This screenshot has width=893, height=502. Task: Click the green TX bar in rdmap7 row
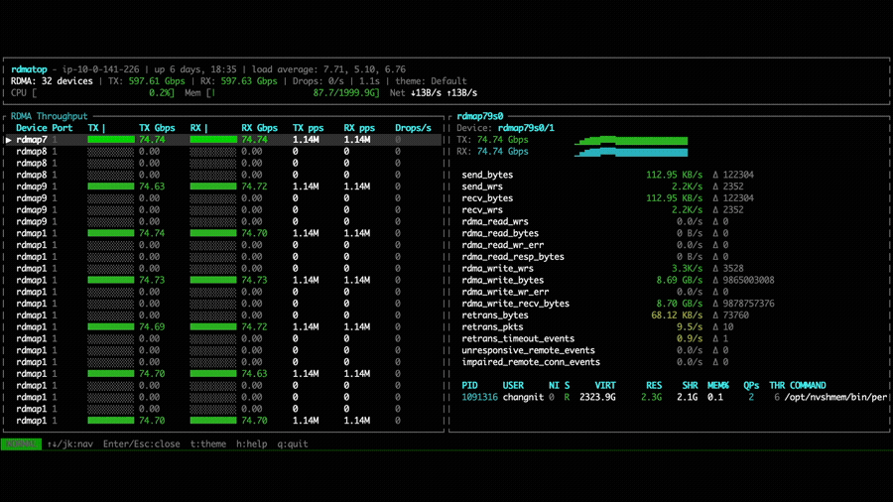[x=111, y=140]
